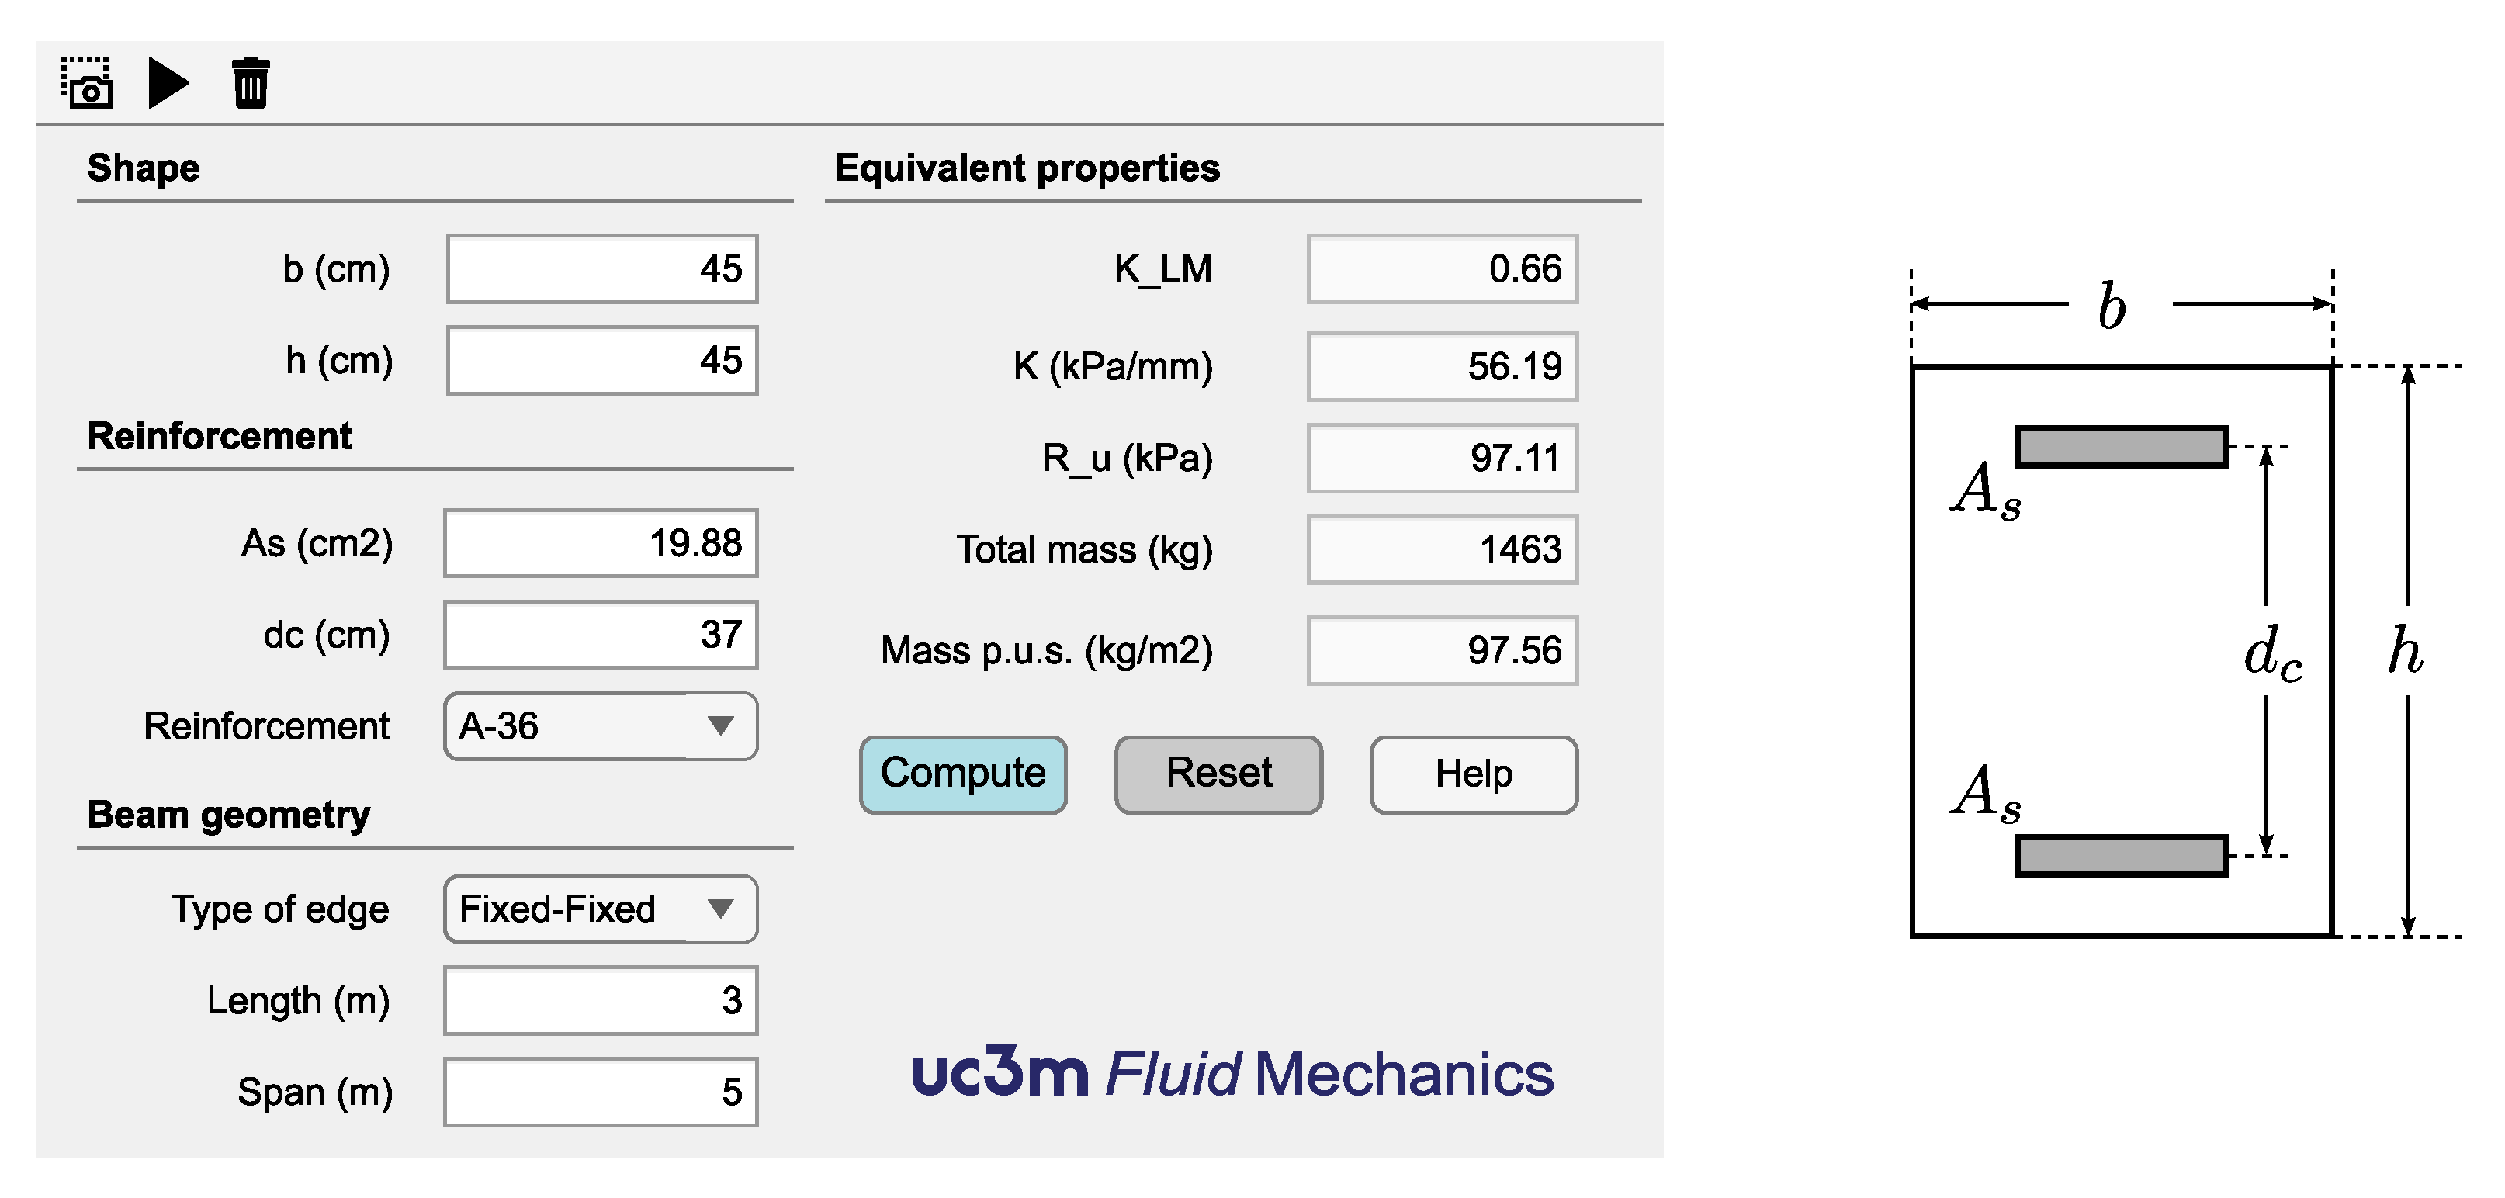The width and height of the screenshot is (2505, 1198).
Task: Click the K_LM output field
Action: pos(1441,269)
